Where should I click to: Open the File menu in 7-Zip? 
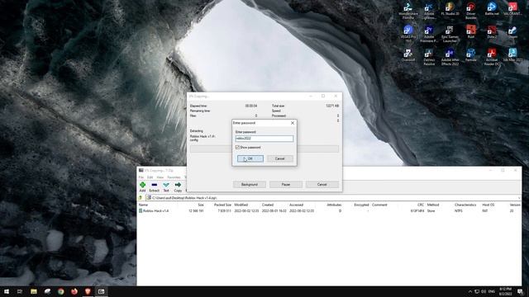coord(141,177)
